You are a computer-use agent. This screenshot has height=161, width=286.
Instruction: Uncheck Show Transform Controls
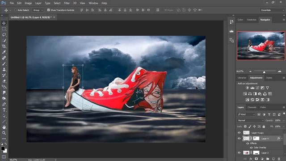pos(49,10)
